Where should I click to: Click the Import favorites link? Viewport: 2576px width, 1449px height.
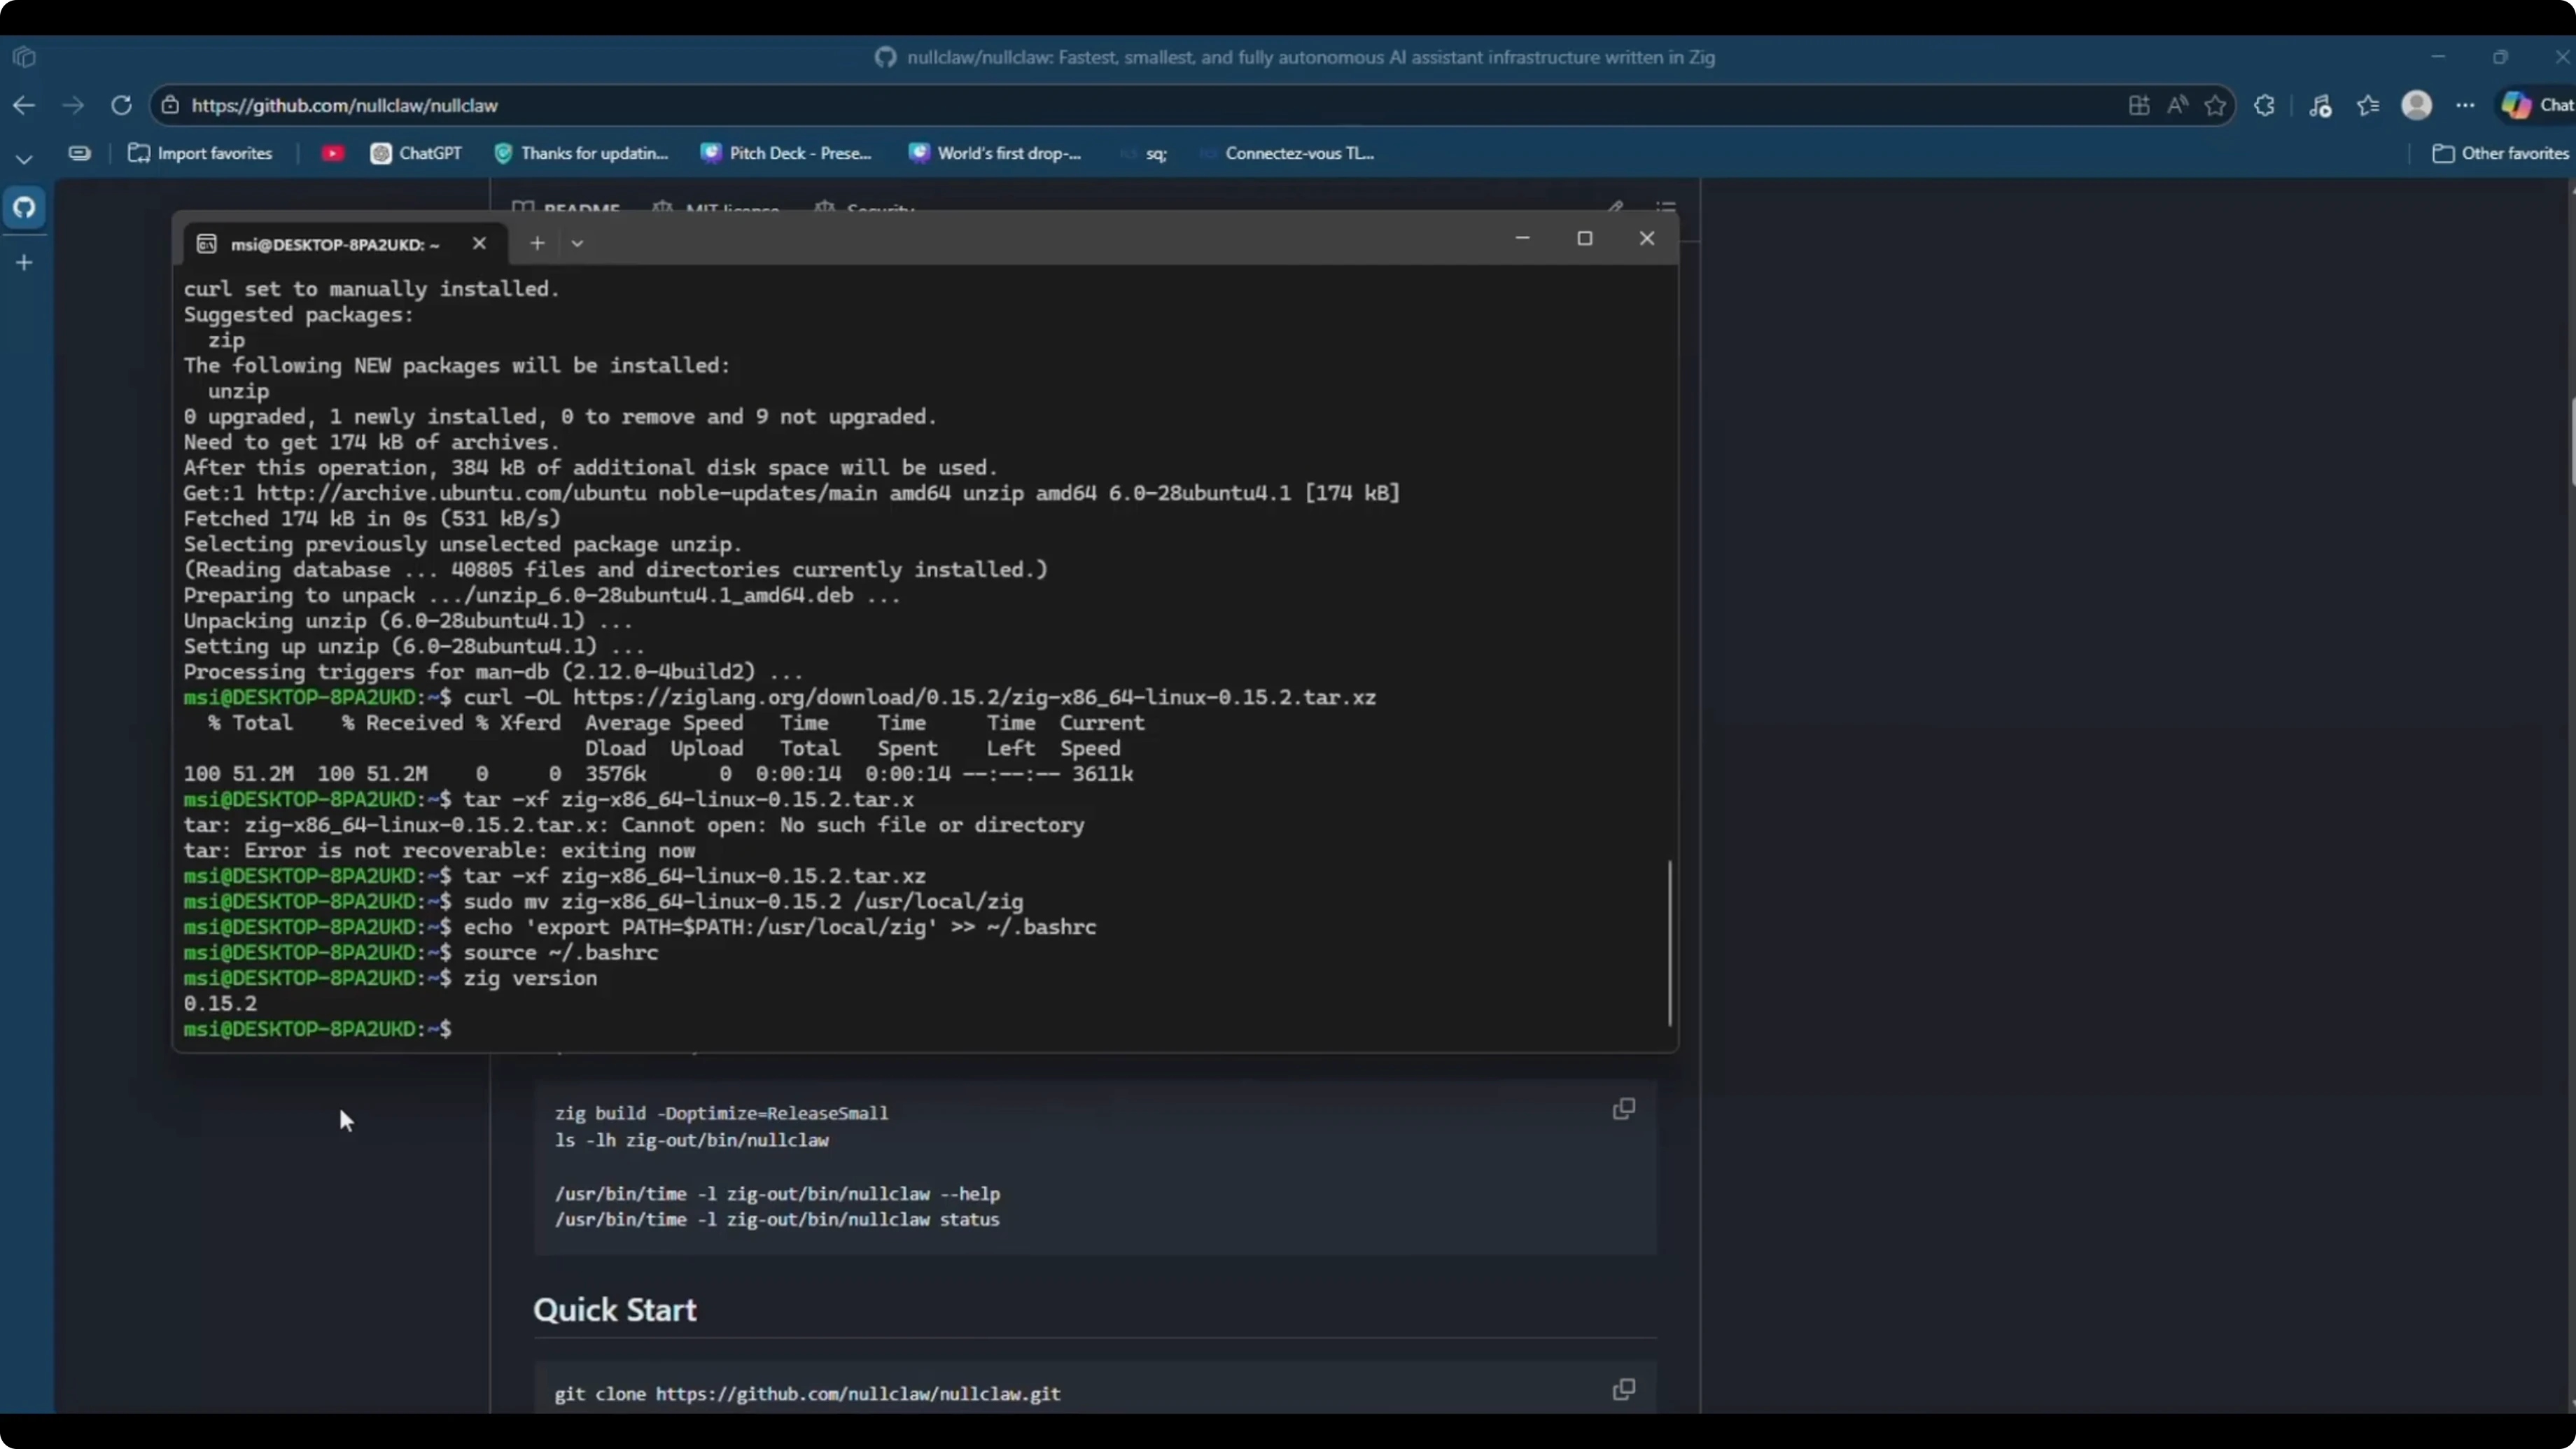tap(201, 153)
